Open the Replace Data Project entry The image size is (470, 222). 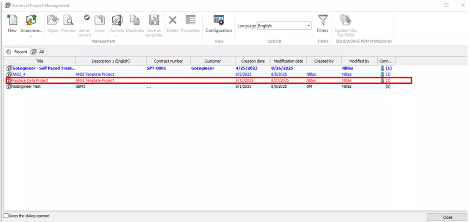29,80
